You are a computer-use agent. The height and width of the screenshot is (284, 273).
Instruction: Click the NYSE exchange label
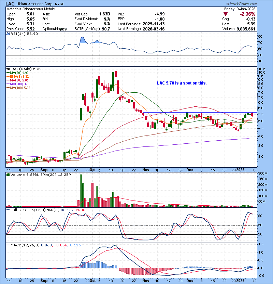(60, 4)
